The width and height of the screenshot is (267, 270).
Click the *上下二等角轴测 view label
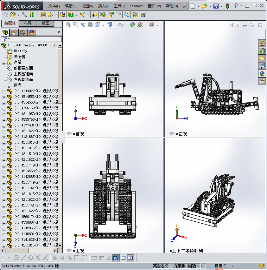click(186, 251)
